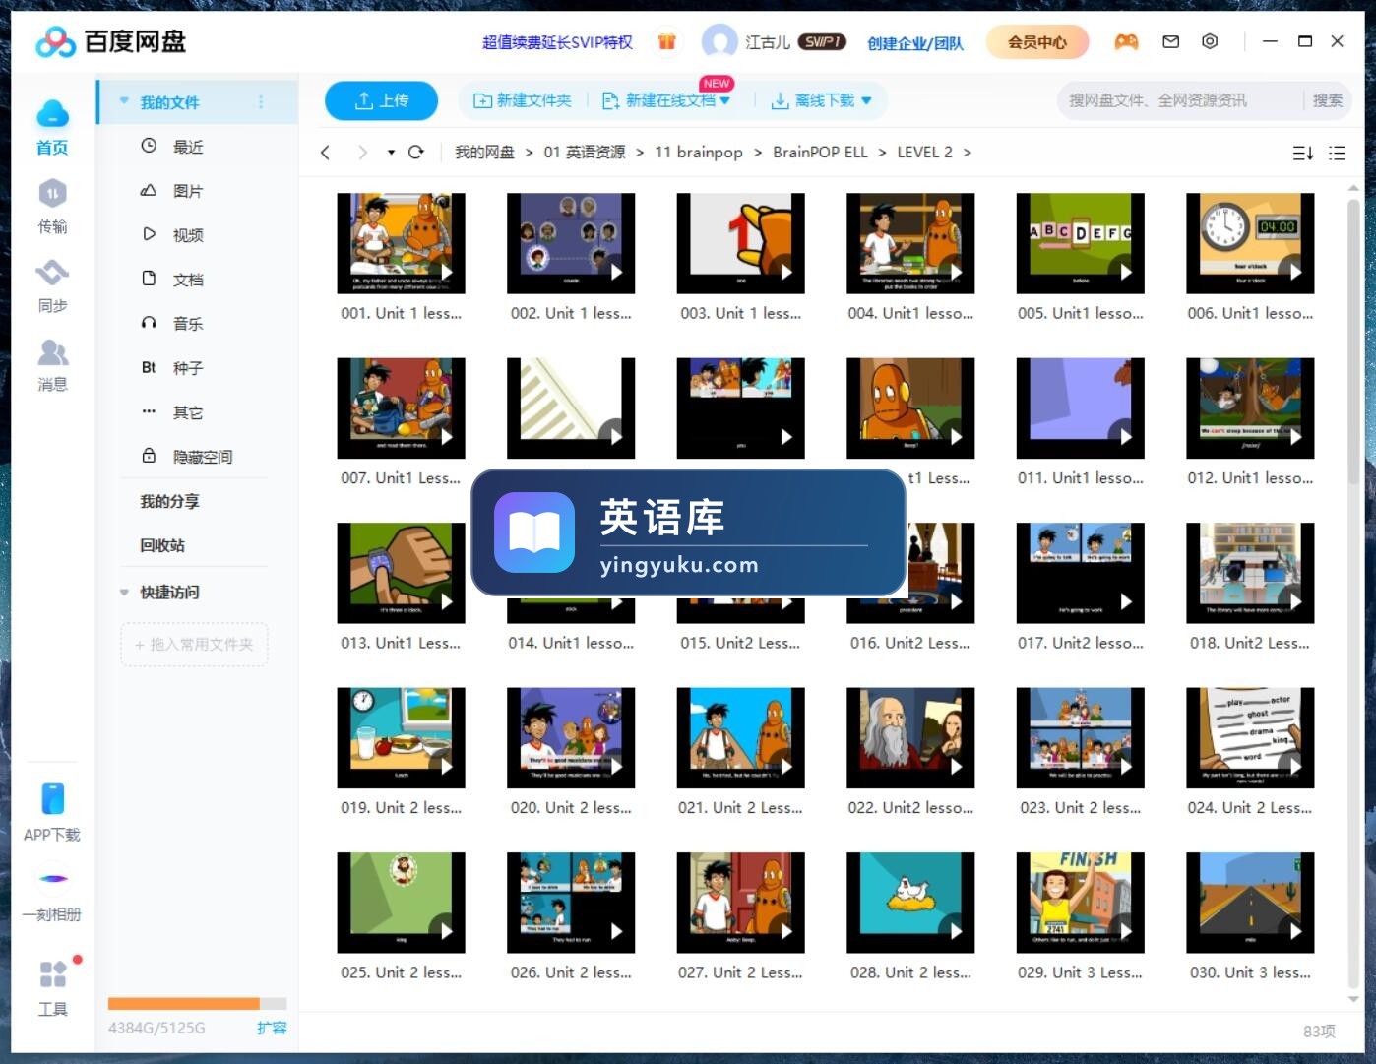The height and width of the screenshot is (1064, 1376).
Task: Open the 首页 home cloud icon
Action: (52, 115)
